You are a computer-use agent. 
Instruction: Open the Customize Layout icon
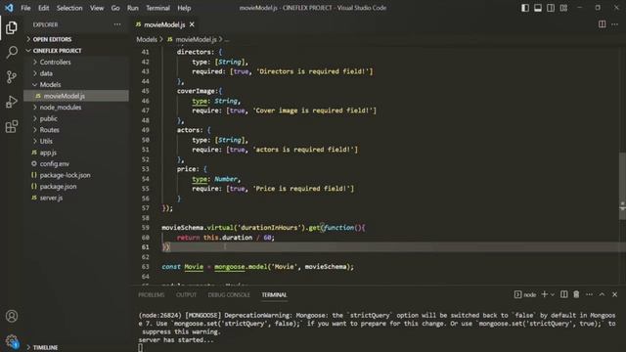(563, 8)
